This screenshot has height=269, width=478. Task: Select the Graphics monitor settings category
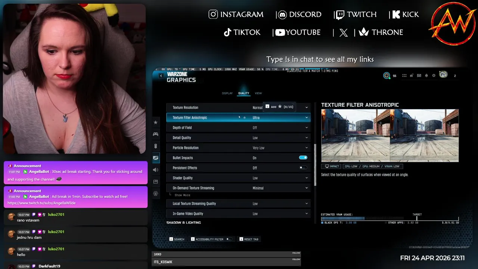coord(156,158)
